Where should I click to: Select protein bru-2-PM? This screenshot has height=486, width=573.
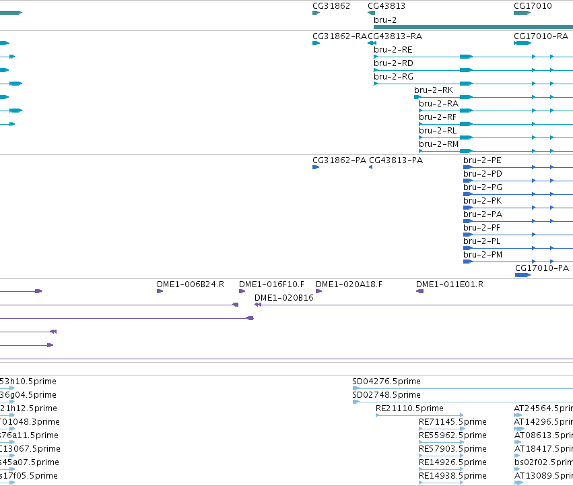(x=483, y=255)
